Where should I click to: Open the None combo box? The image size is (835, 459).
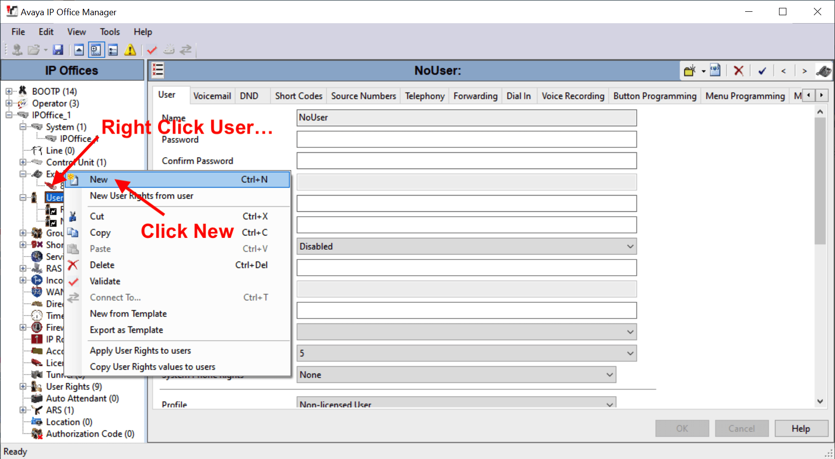click(x=456, y=374)
